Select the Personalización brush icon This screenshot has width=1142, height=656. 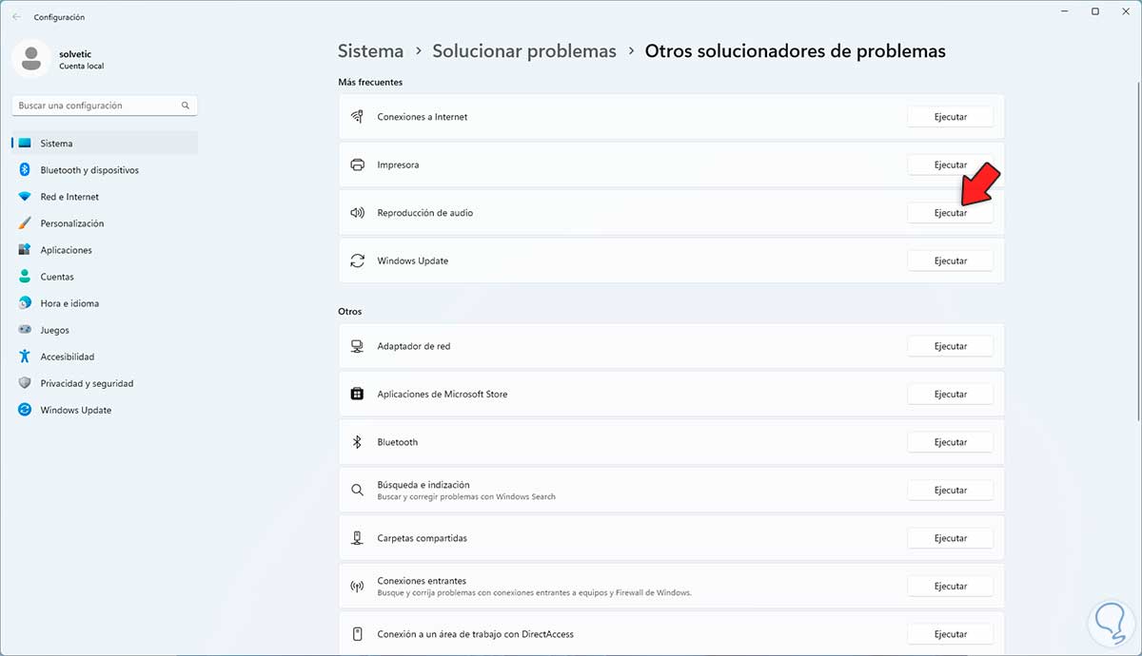pos(25,223)
